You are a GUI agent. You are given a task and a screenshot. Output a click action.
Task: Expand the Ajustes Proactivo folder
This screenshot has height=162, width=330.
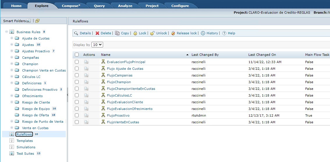coord(12,51)
